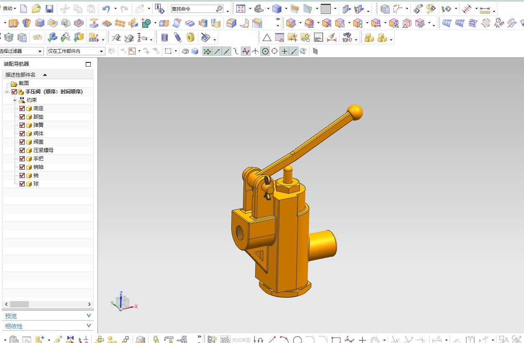Toggle the snap to arc center button
Viewport: 524px width, 343px height.
(265, 51)
